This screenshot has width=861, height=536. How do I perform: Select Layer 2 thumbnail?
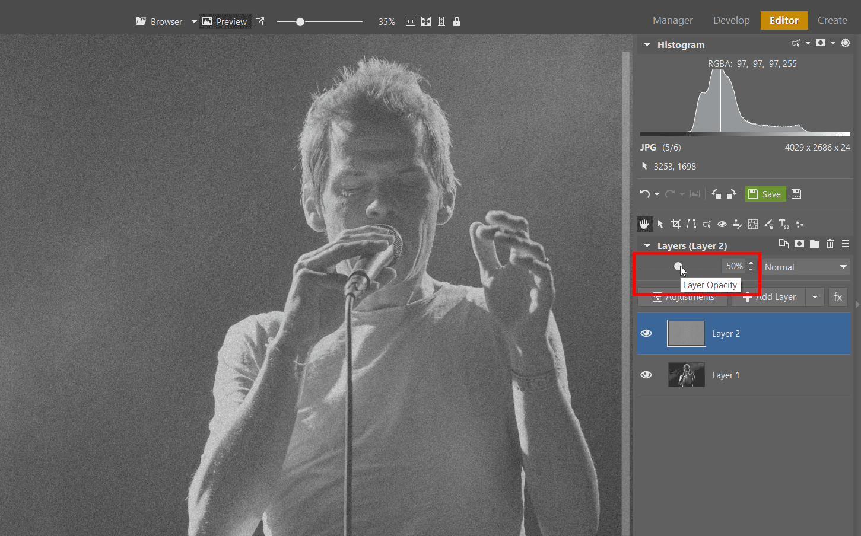pyautogui.click(x=687, y=333)
